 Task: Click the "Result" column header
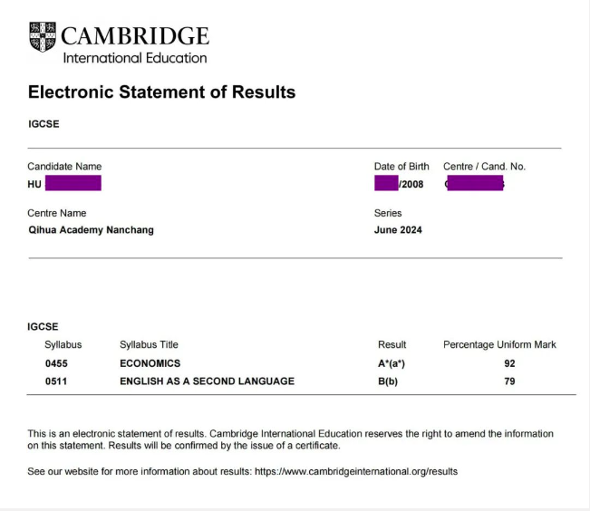click(392, 344)
